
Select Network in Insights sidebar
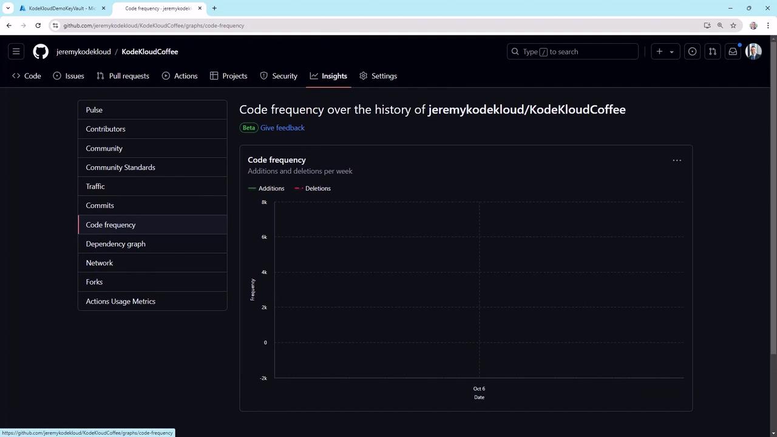pyautogui.click(x=152, y=263)
